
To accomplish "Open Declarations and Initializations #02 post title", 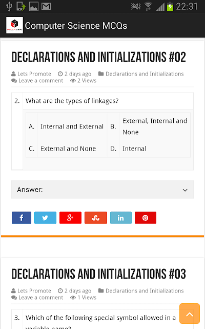I will coord(98,57).
